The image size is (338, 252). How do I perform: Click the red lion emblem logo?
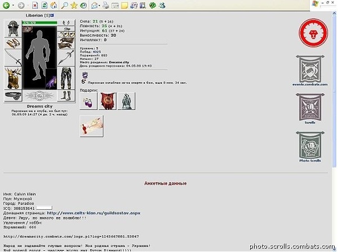pos(313,33)
